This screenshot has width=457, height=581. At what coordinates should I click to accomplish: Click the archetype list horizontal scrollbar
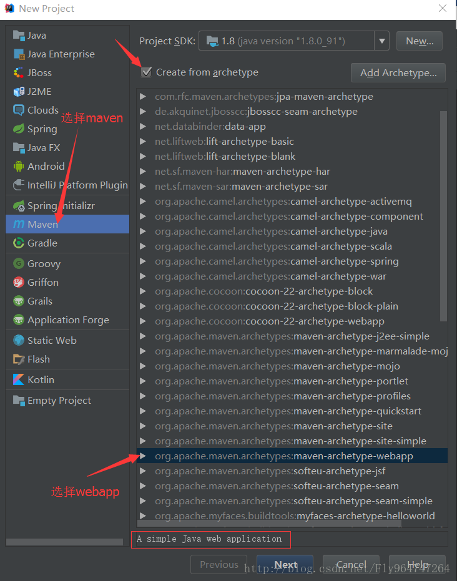[269, 523]
